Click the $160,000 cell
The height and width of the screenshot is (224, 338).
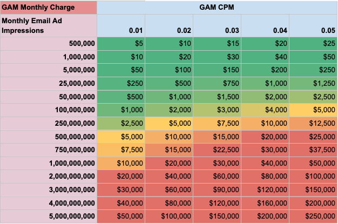click(x=265, y=202)
